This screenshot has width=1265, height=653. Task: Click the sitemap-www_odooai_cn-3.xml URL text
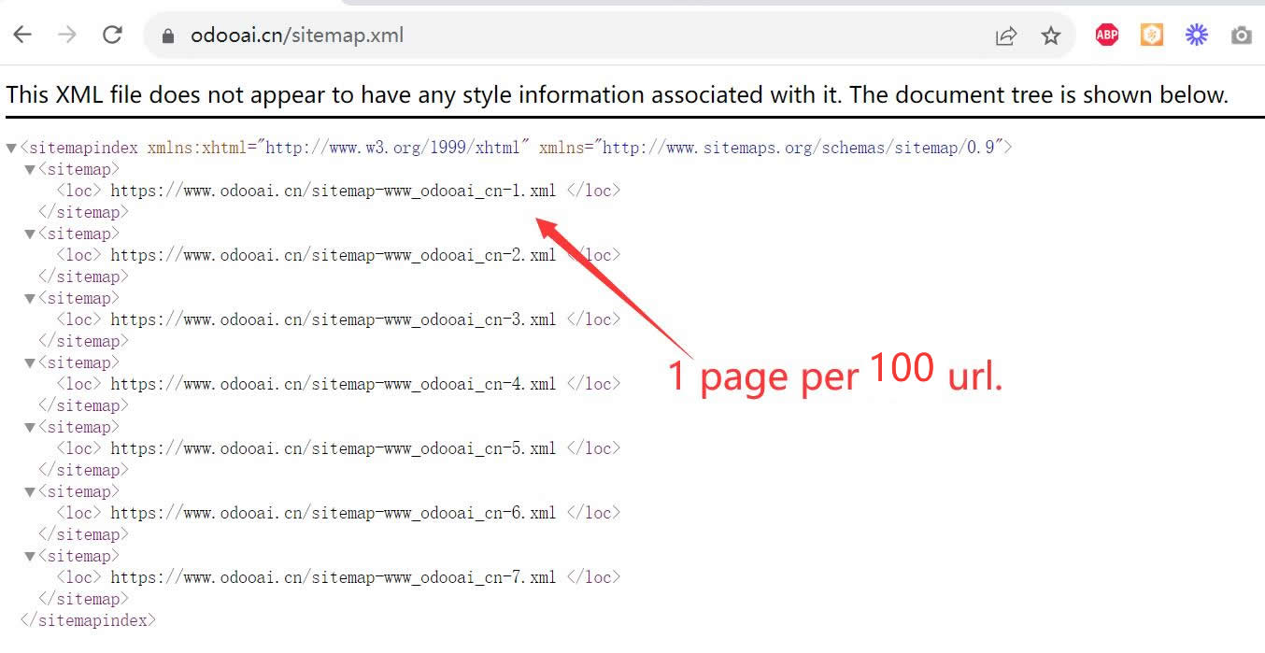click(x=333, y=319)
